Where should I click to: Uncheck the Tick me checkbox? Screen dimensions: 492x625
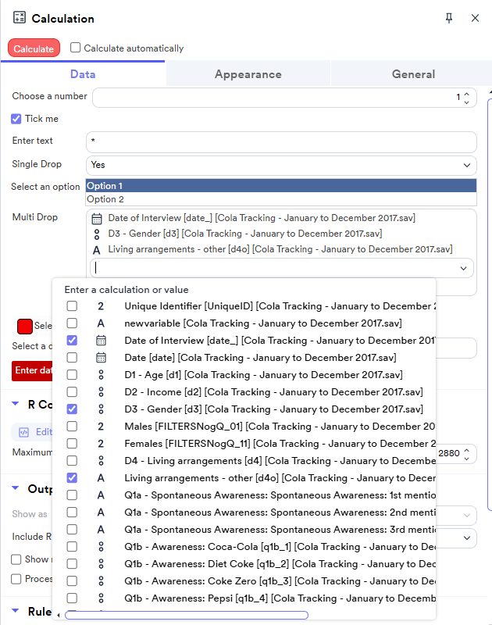(16, 119)
